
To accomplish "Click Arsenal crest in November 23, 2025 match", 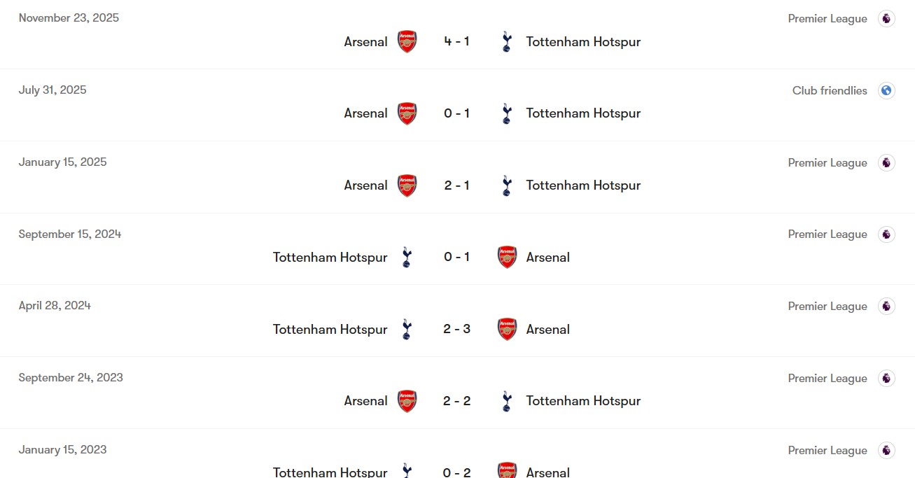I will point(407,42).
